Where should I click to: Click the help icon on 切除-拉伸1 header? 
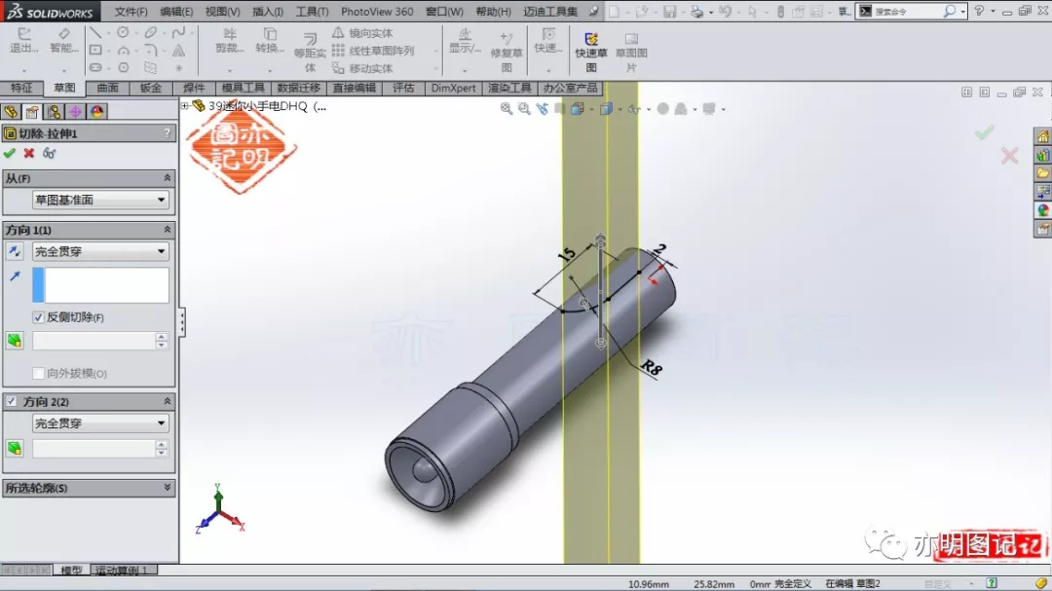tap(168, 133)
